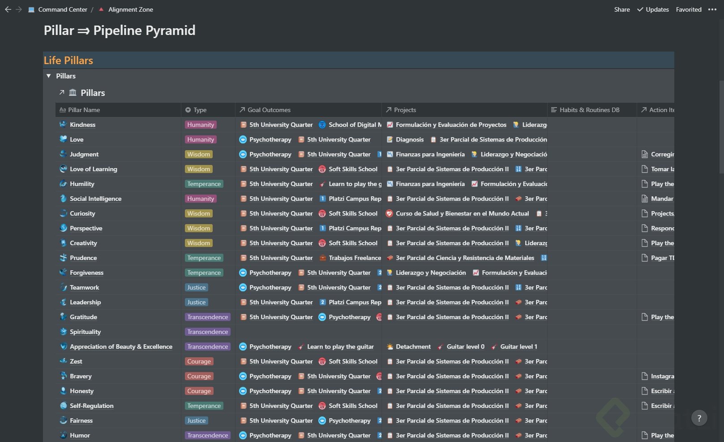Click the Kindness pillar icon
This screenshot has height=442, width=724.
point(63,125)
